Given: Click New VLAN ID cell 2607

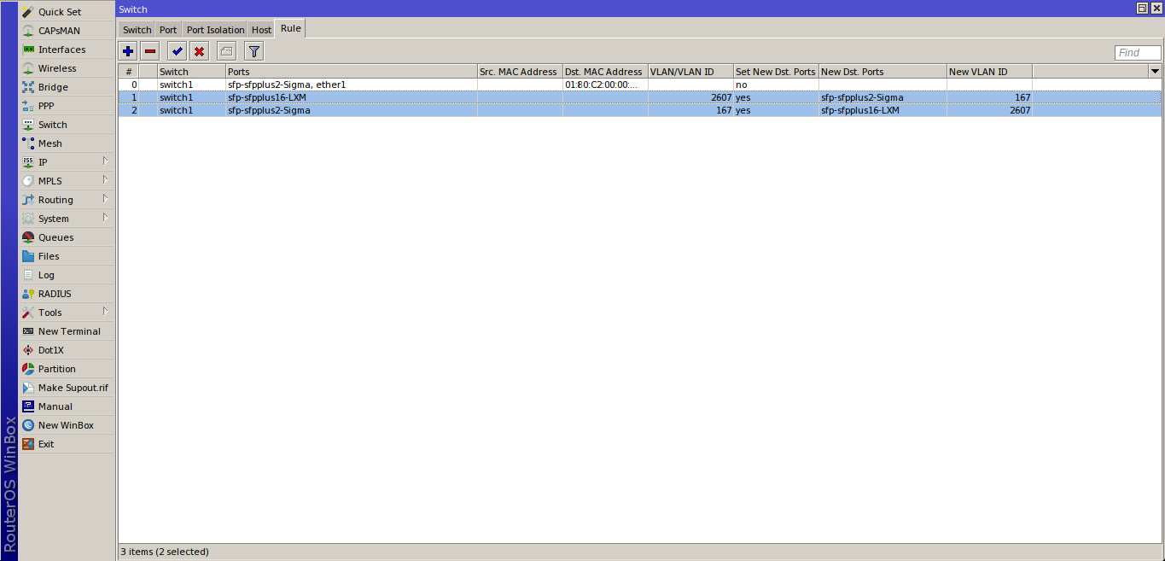Looking at the screenshot, I should tap(989, 110).
